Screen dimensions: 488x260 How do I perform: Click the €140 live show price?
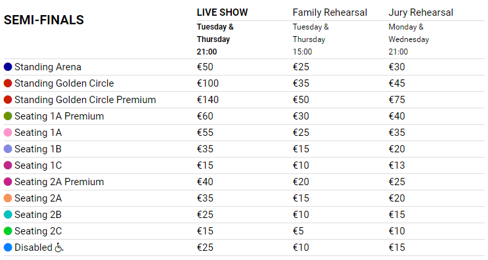pos(208,100)
